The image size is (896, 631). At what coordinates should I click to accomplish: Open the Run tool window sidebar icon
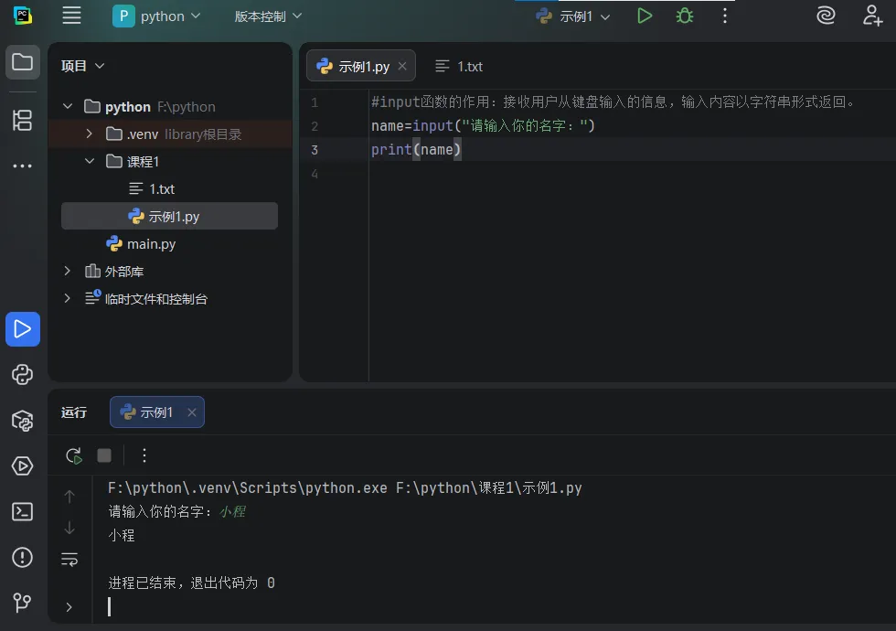(22, 329)
